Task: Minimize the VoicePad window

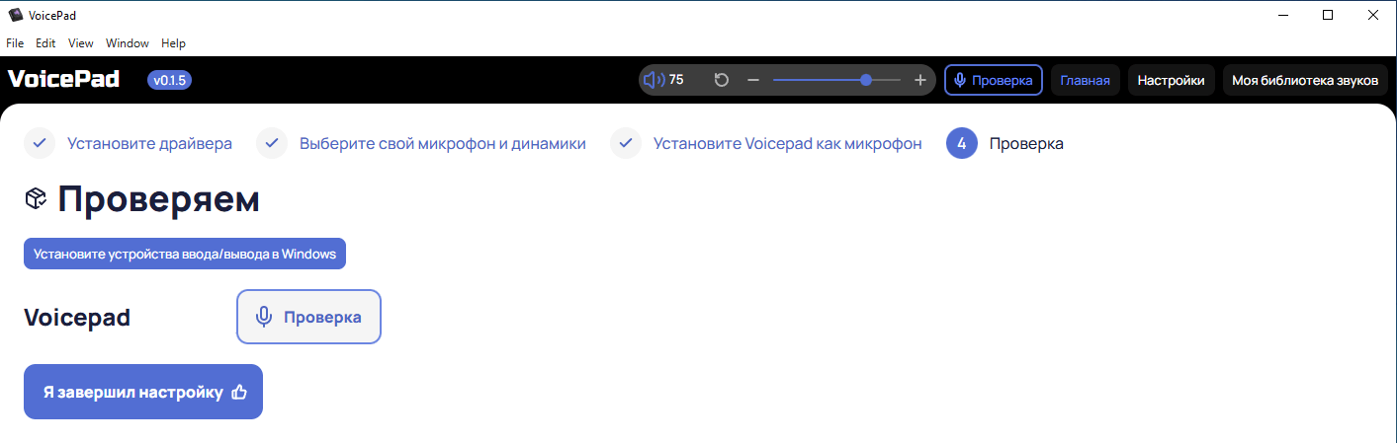Action: click(1282, 15)
